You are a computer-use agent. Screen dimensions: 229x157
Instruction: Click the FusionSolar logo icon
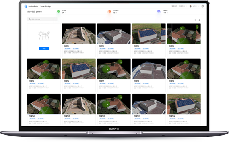pyautogui.click(x=26, y=6)
